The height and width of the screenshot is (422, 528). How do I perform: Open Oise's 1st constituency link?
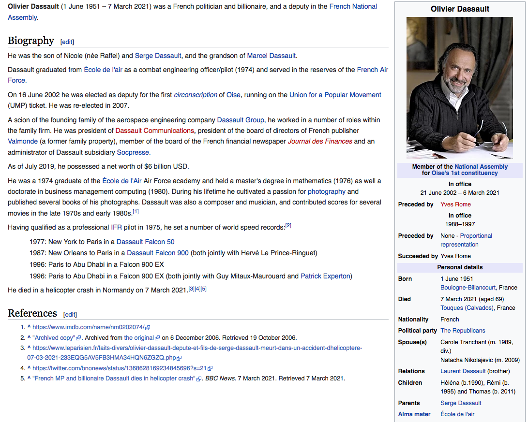pos(464,173)
